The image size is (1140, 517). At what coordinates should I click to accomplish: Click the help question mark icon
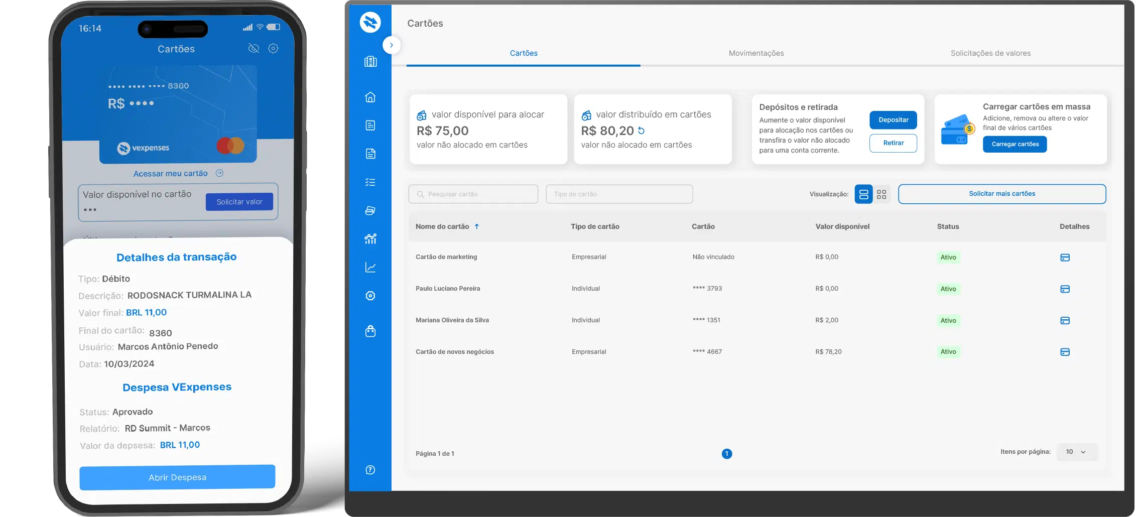pyautogui.click(x=370, y=470)
